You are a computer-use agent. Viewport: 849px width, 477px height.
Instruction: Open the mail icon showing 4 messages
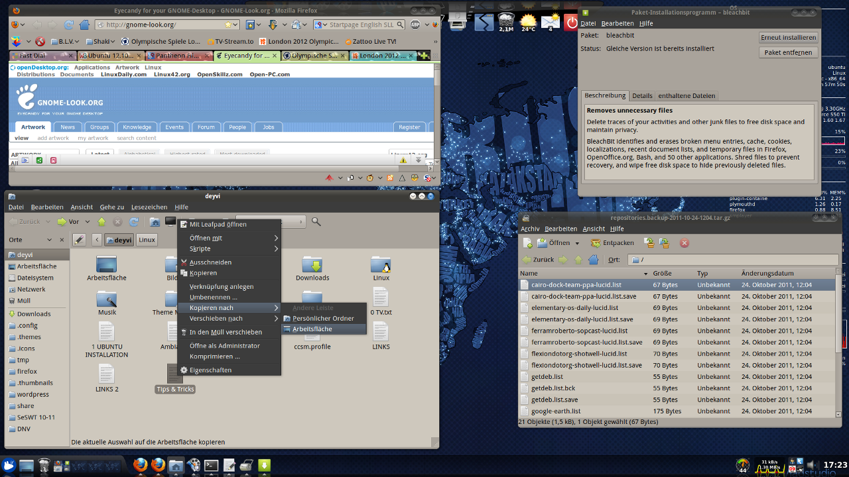pyautogui.click(x=551, y=22)
